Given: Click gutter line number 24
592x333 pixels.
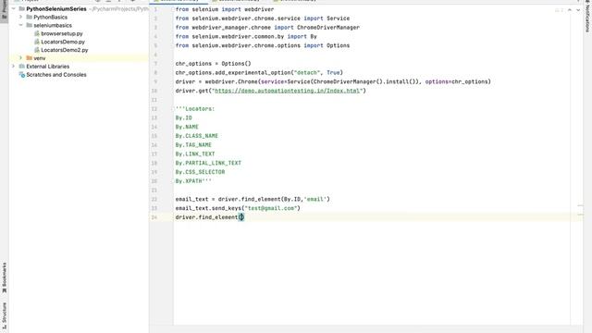Looking at the screenshot, I should click(x=154, y=217).
